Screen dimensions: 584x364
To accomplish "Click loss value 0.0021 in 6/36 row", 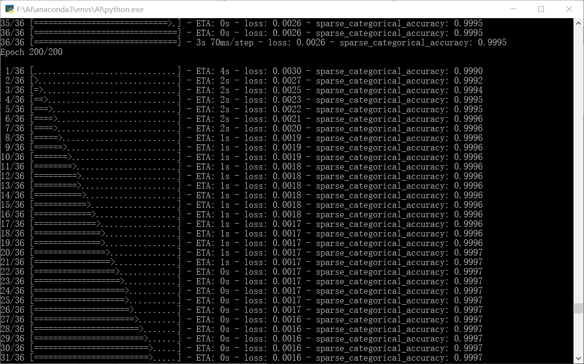I will tap(287, 119).
